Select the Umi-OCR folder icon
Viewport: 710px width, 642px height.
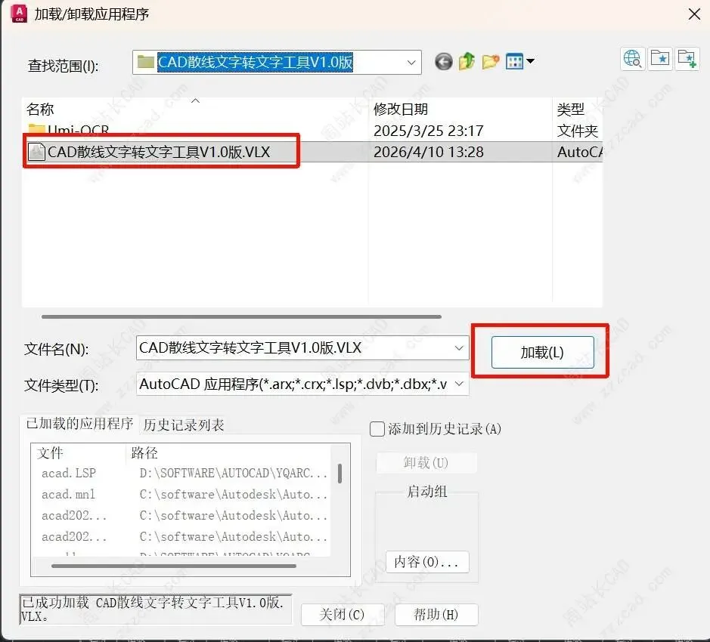[x=36, y=131]
